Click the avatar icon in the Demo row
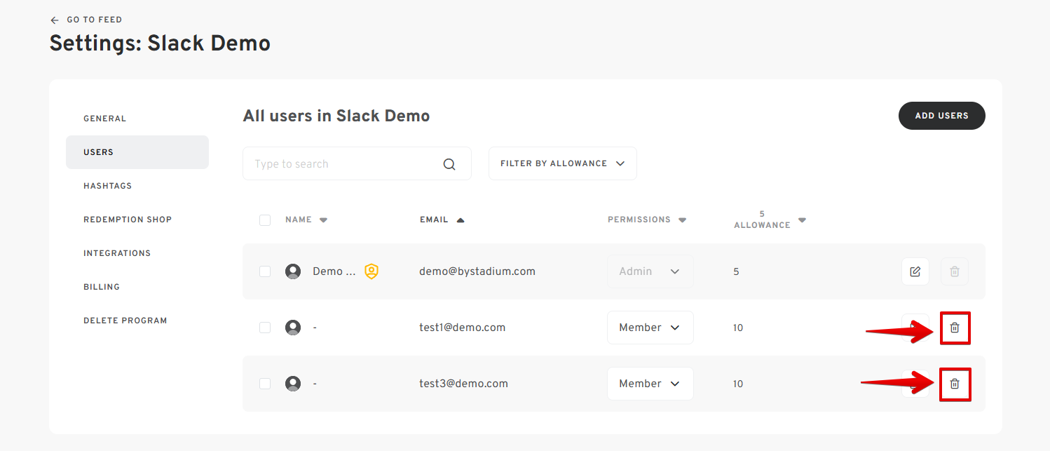The image size is (1050, 451). pyautogui.click(x=293, y=271)
